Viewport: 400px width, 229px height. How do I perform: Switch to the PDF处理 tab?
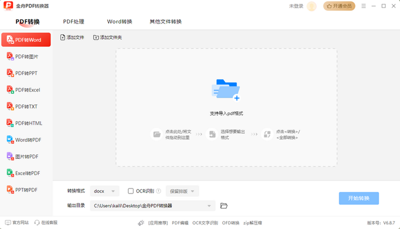pyautogui.click(x=74, y=21)
